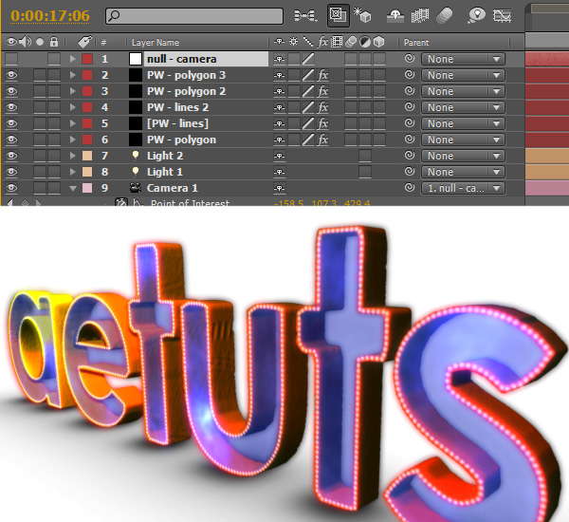The image size is (569, 522).
Task: Focus the layer search field
Action: click(x=194, y=16)
